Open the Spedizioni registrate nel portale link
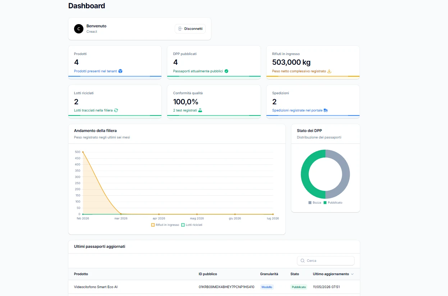 click(x=297, y=110)
